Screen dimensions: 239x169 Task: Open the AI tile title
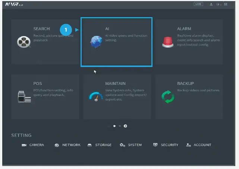pos(107,29)
